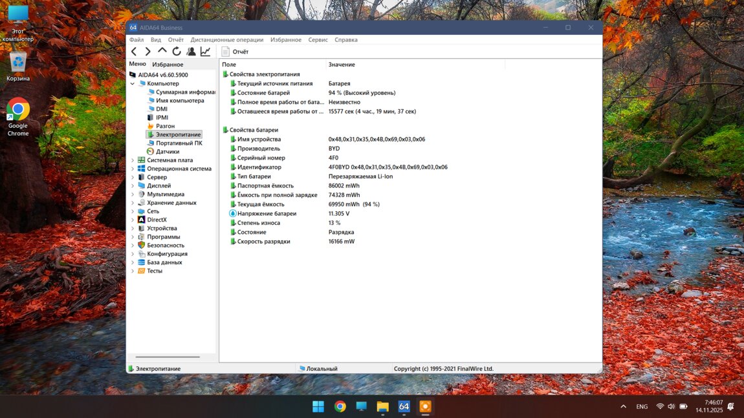Viewport: 744px width, 418px height.
Task: Expand the Системная плата node
Action: point(133,160)
